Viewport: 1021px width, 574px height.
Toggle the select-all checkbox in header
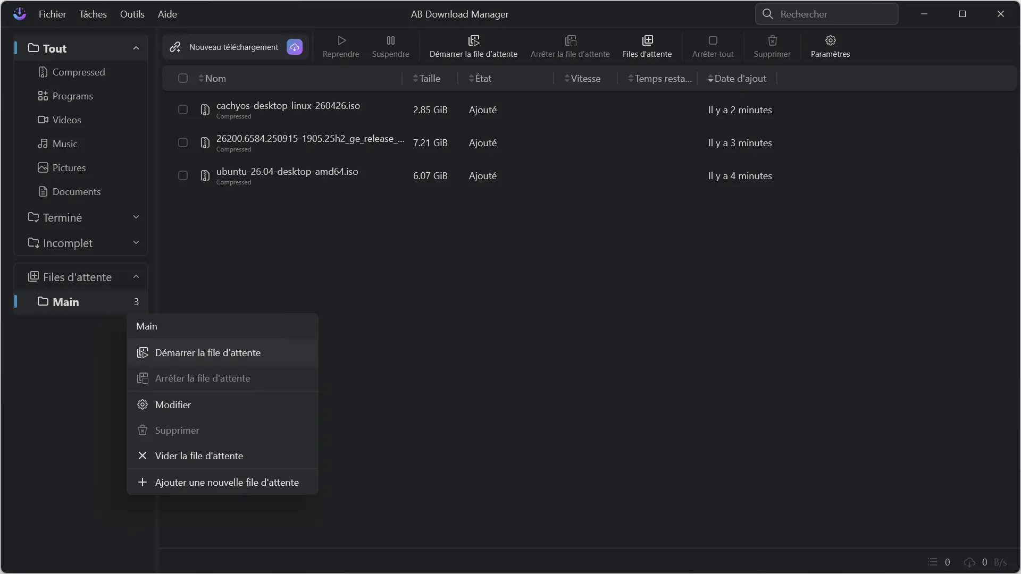(183, 78)
